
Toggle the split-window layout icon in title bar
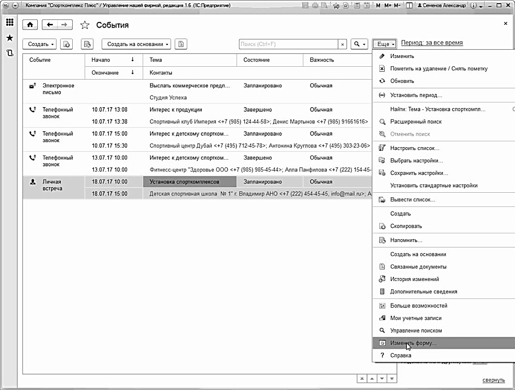(409, 5)
